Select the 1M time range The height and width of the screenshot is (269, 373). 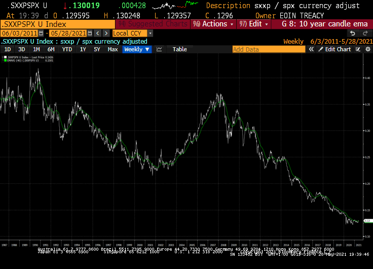coord(36,49)
